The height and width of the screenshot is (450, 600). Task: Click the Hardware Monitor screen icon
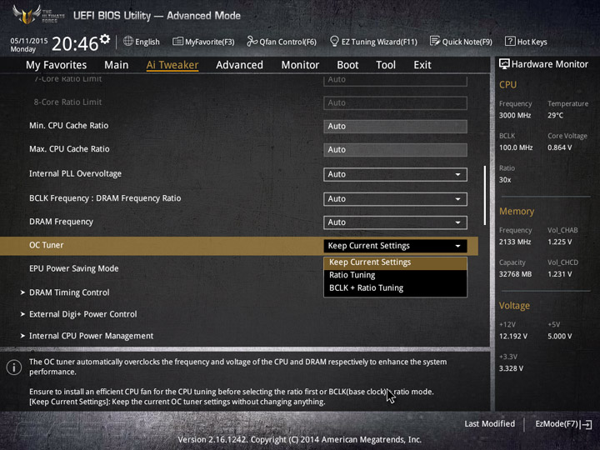pyautogui.click(x=504, y=64)
